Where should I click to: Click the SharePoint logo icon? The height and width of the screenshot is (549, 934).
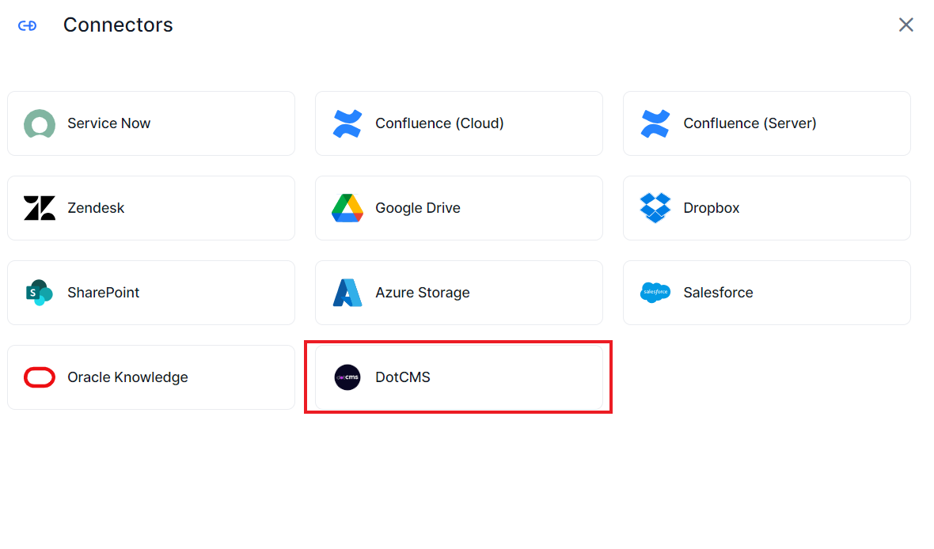39,293
